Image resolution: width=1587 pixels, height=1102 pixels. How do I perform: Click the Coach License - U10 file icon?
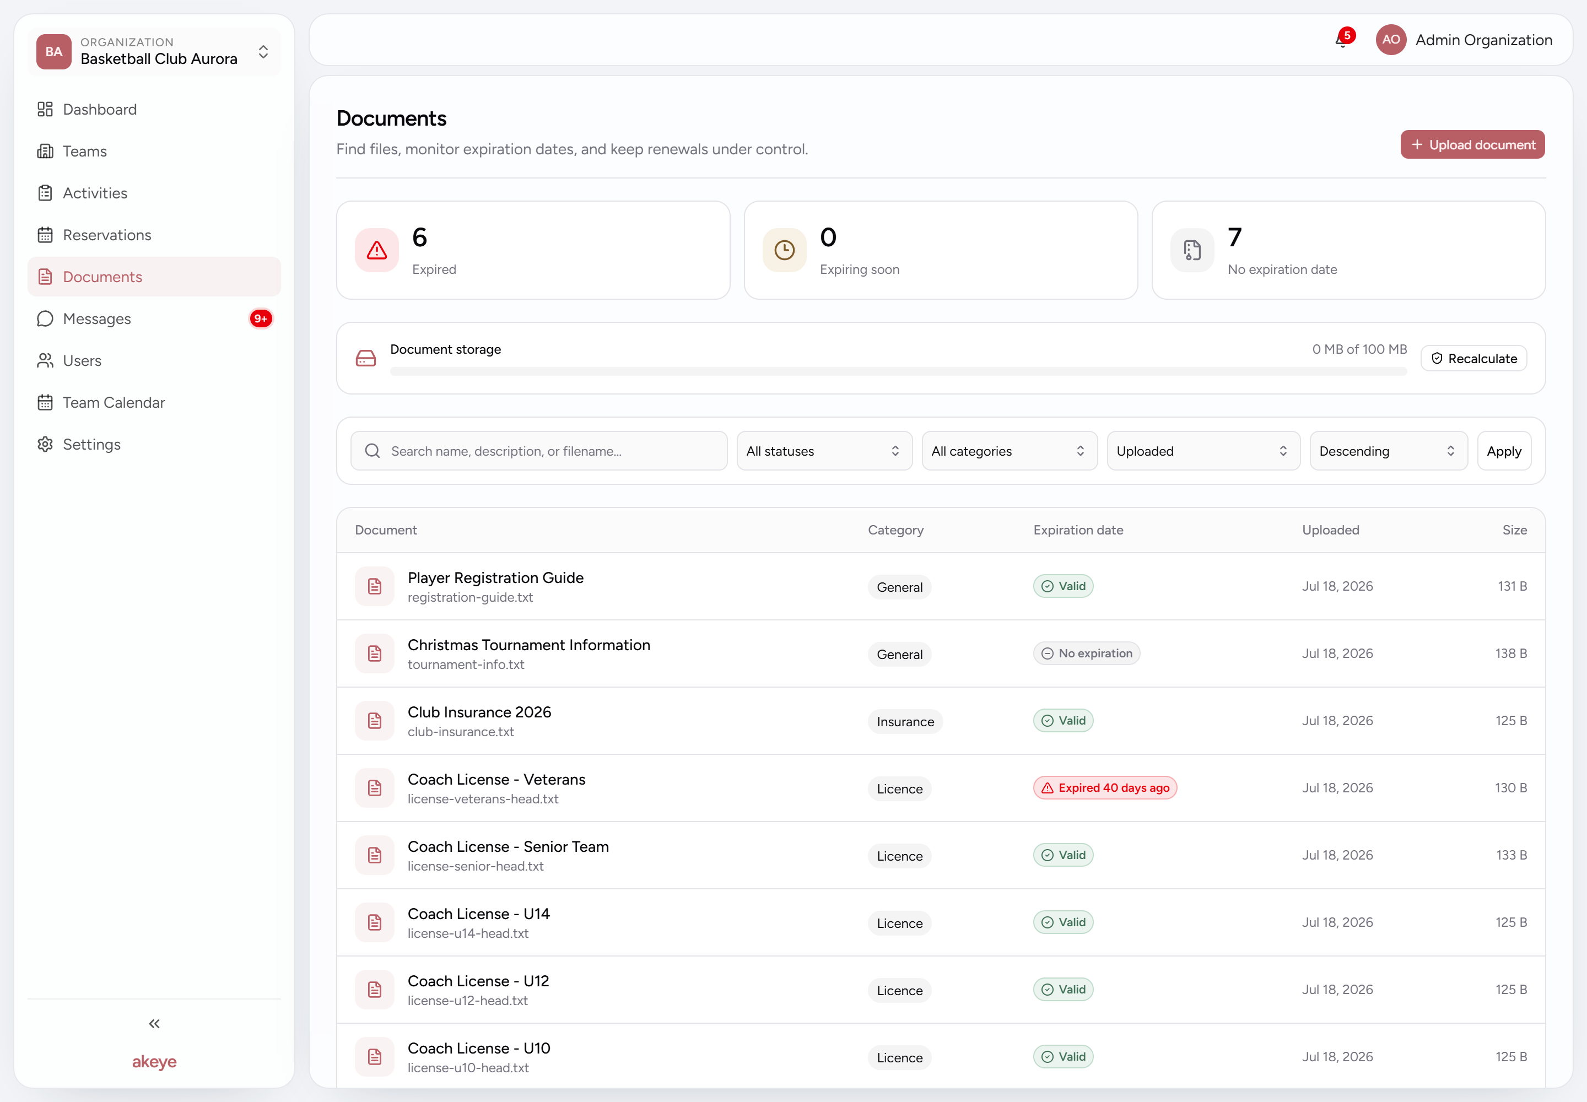(374, 1056)
